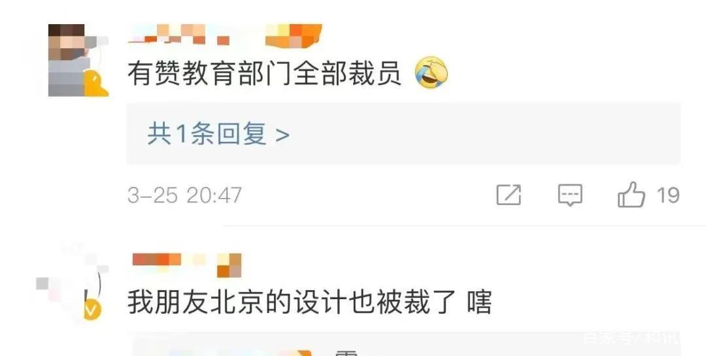706x356 pixels.
Task: Like the first comment with thumbs-up icon
Action: click(631, 195)
